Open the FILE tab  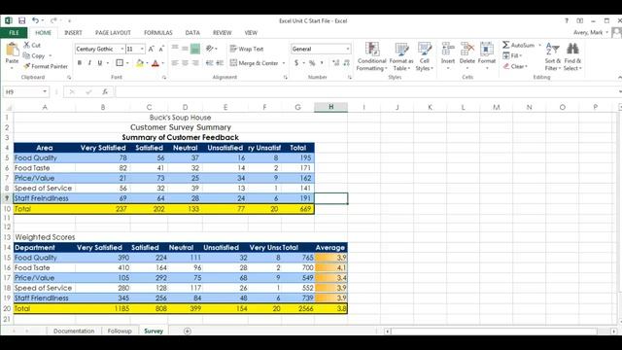click(x=14, y=32)
